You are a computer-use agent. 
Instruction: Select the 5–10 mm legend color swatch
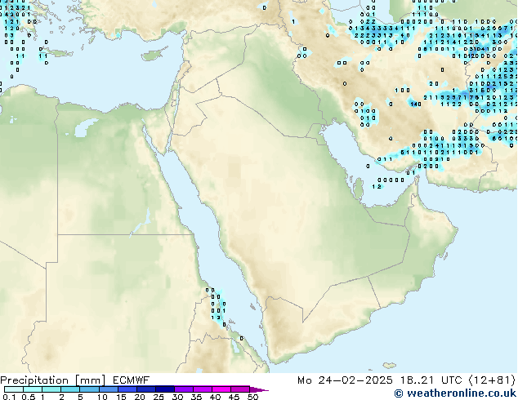point(90,389)
